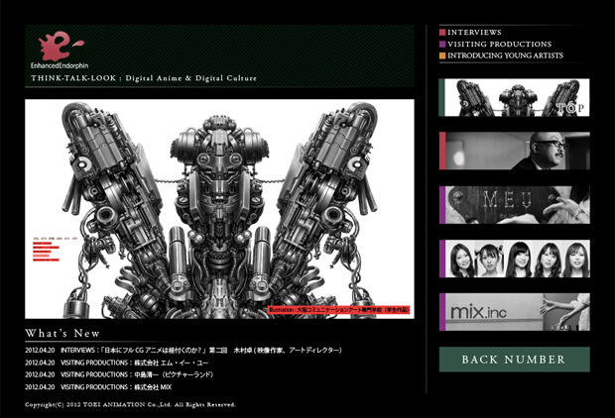Viewport: 615px width, 418px height.
Task: Open the mix.inc banner thumbnail
Action: [x=515, y=312]
